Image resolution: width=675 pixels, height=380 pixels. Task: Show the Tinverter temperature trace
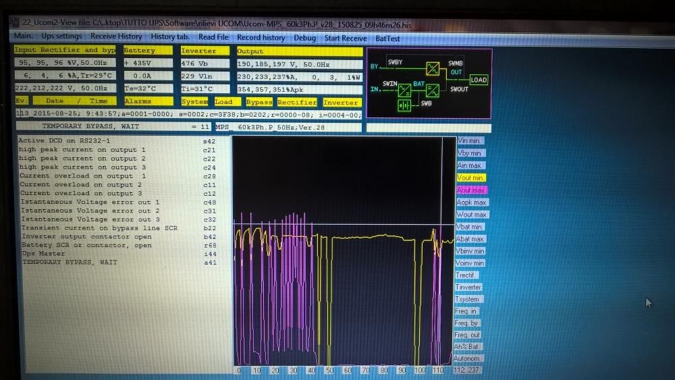point(468,287)
